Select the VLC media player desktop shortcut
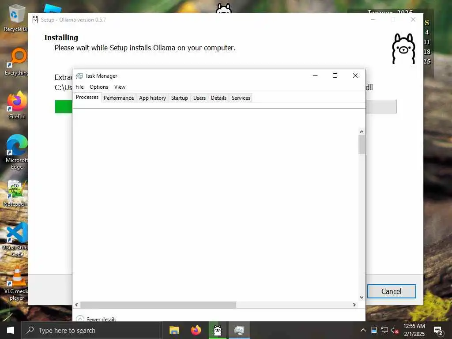The image size is (452, 339). pos(16,284)
